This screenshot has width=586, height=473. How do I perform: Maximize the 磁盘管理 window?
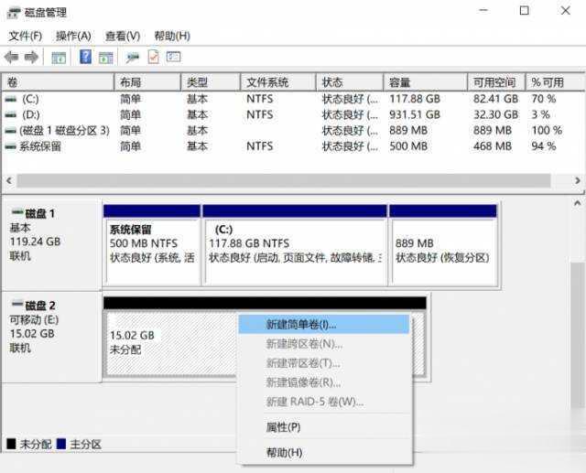525,10
